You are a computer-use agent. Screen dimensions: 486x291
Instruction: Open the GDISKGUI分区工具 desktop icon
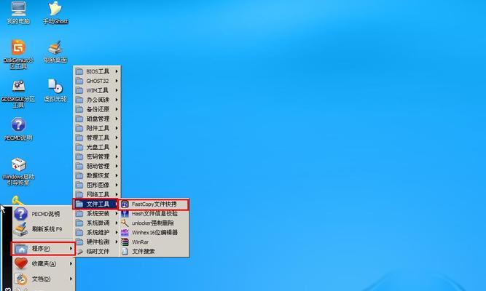[18, 94]
